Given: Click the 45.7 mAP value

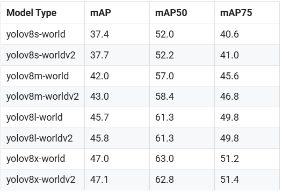Looking at the screenshot, I should [99, 117].
